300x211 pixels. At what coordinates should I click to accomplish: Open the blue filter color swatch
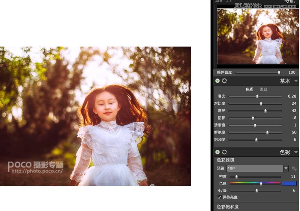point(289,183)
